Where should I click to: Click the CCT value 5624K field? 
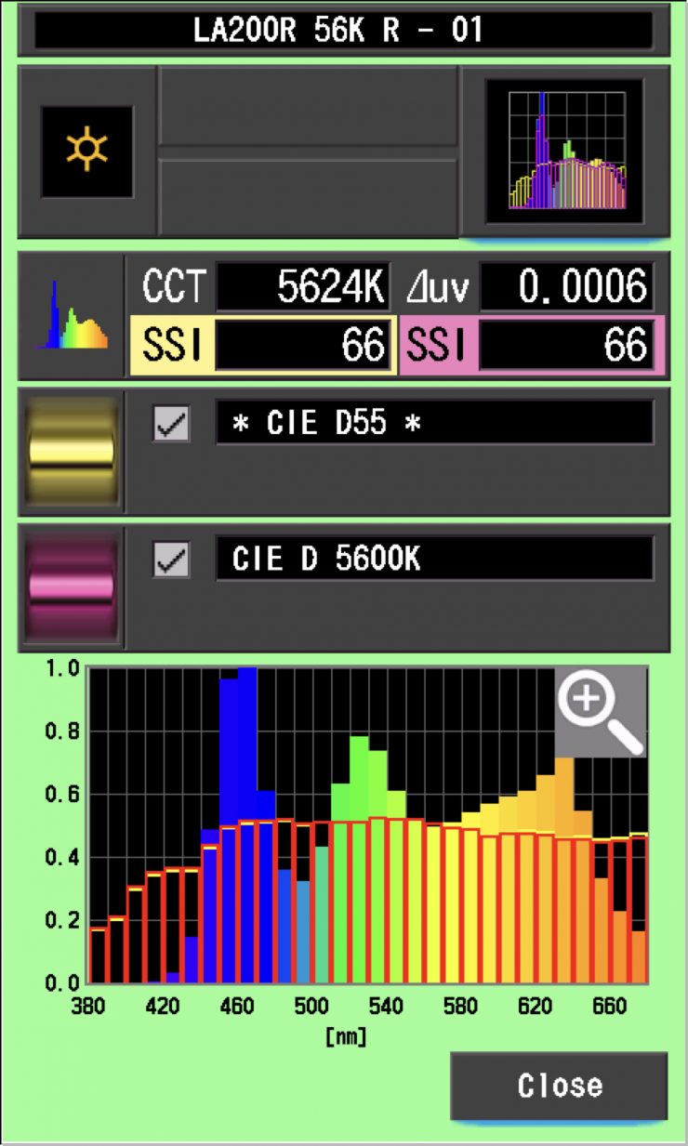coord(303,287)
